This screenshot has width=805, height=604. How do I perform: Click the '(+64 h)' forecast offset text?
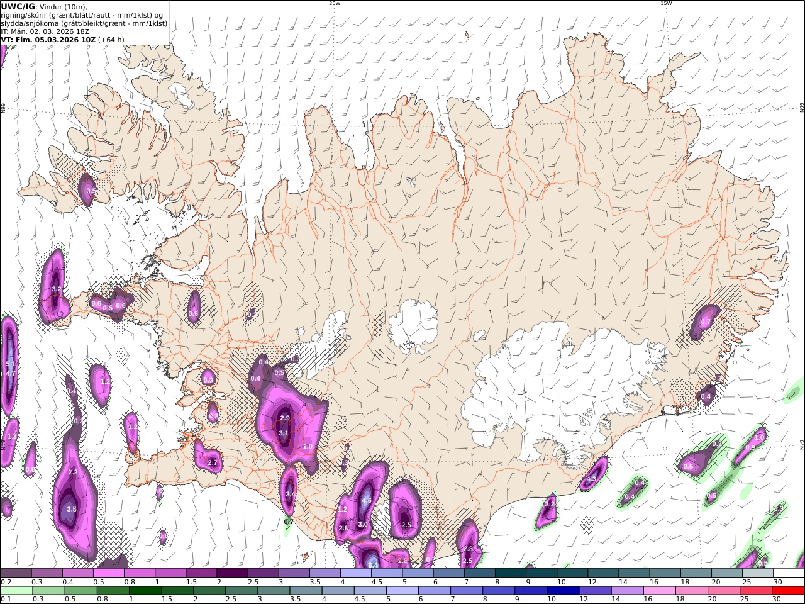point(111,40)
